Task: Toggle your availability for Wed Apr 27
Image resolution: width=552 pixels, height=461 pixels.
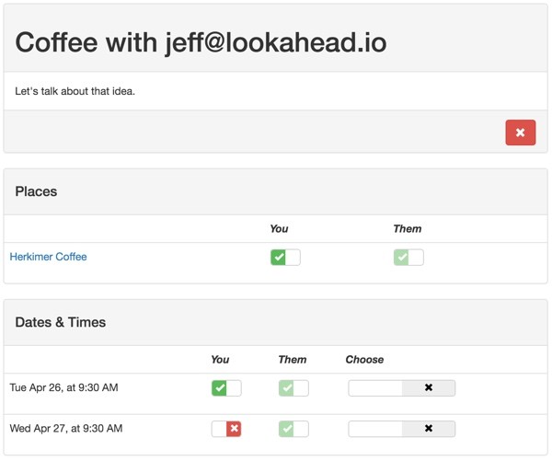Action: coord(226,429)
